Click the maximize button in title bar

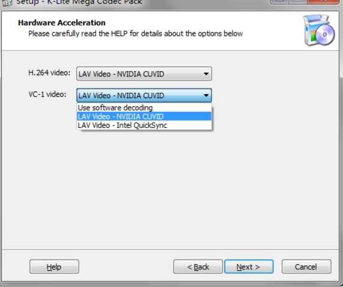click(298, 2)
